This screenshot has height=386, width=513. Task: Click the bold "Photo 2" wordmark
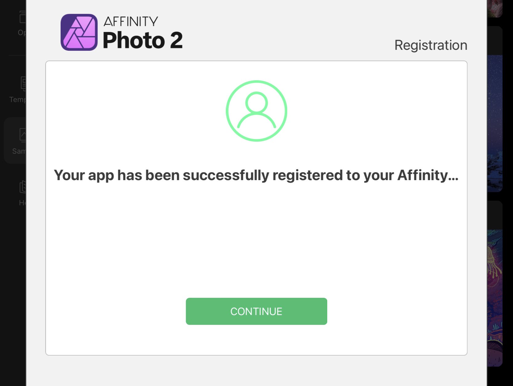tap(143, 41)
